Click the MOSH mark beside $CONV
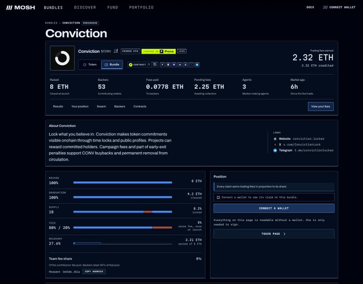The width and height of the screenshot is (363, 284). coord(116,51)
